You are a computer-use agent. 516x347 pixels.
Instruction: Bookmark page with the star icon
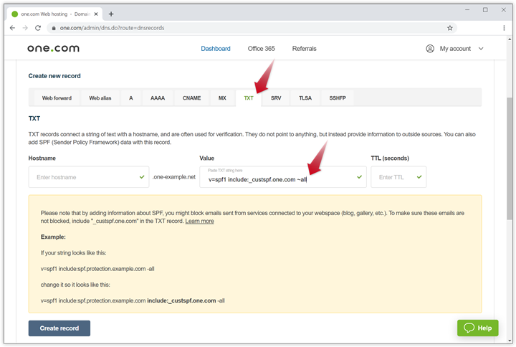coord(450,28)
